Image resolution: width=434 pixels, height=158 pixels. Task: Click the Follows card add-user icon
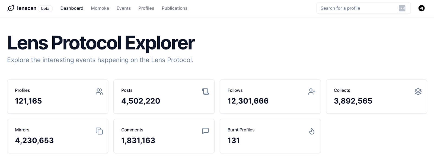pos(312,92)
